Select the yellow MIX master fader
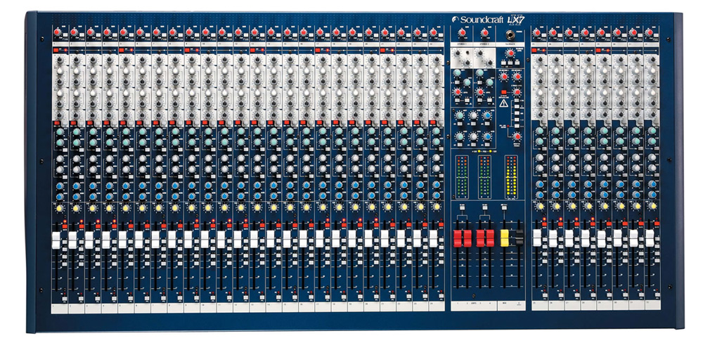The image size is (703, 343). (x=505, y=238)
